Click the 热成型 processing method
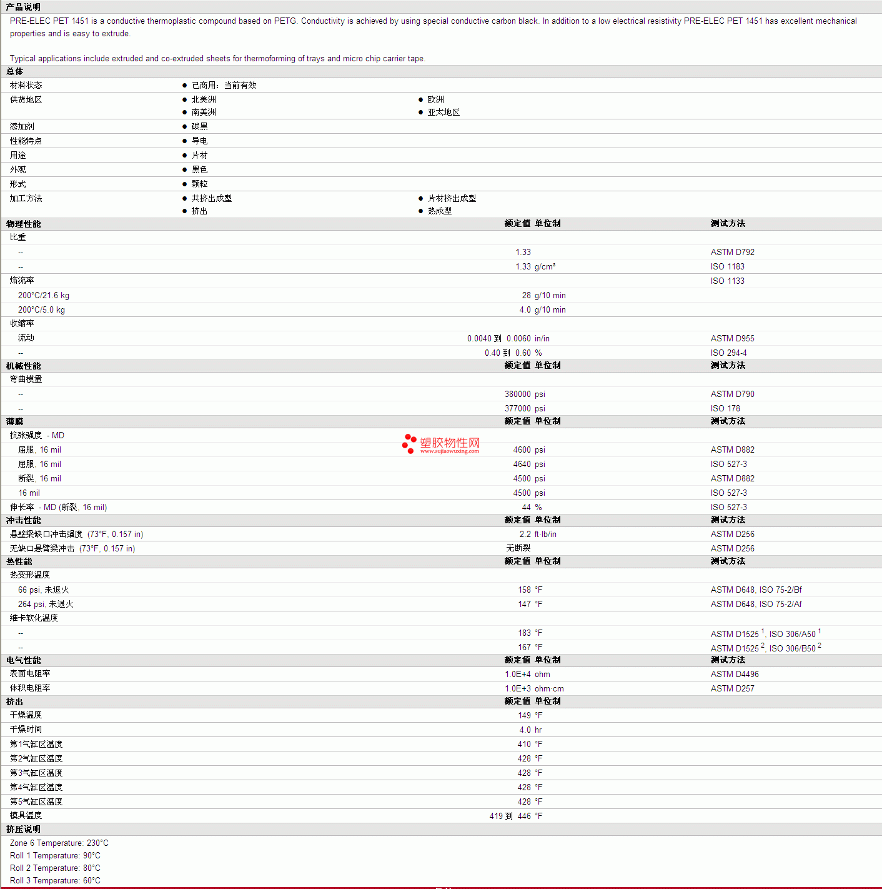The image size is (882, 889). coord(440,211)
